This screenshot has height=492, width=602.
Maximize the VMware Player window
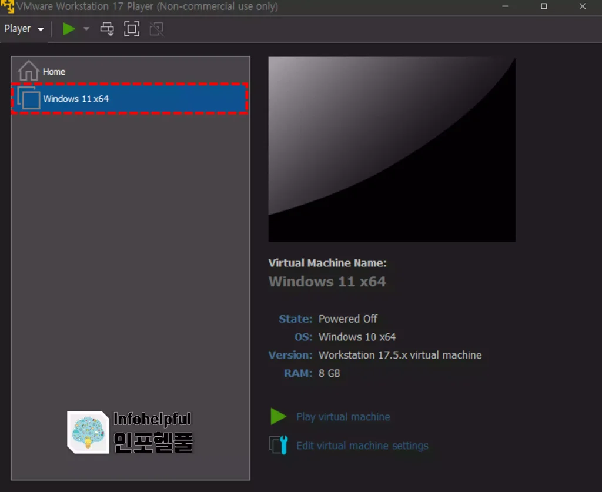pos(544,6)
